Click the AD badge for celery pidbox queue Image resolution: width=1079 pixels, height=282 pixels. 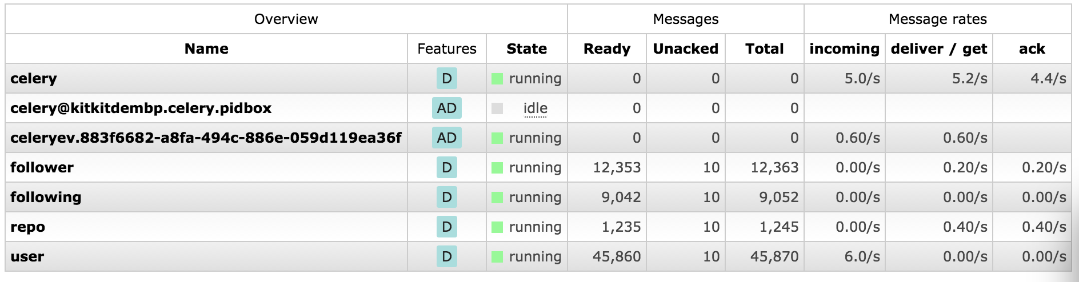(x=446, y=108)
